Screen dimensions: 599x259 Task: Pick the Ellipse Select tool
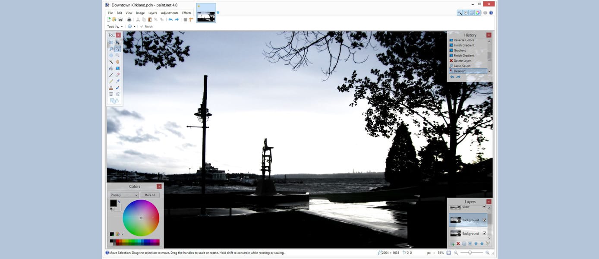pos(111,56)
